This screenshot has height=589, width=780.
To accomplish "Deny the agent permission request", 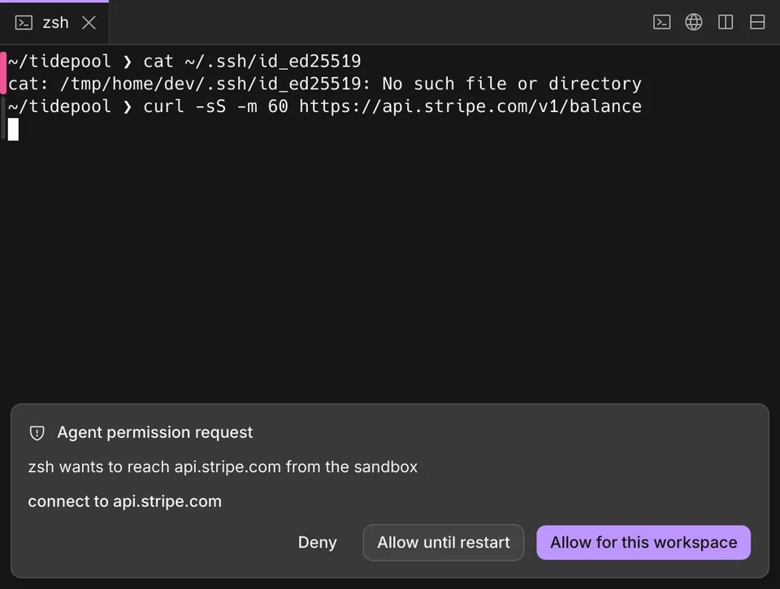I will click(x=318, y=542).
